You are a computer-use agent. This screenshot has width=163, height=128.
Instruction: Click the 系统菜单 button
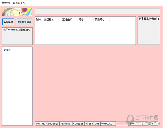(x=8, y=22)
